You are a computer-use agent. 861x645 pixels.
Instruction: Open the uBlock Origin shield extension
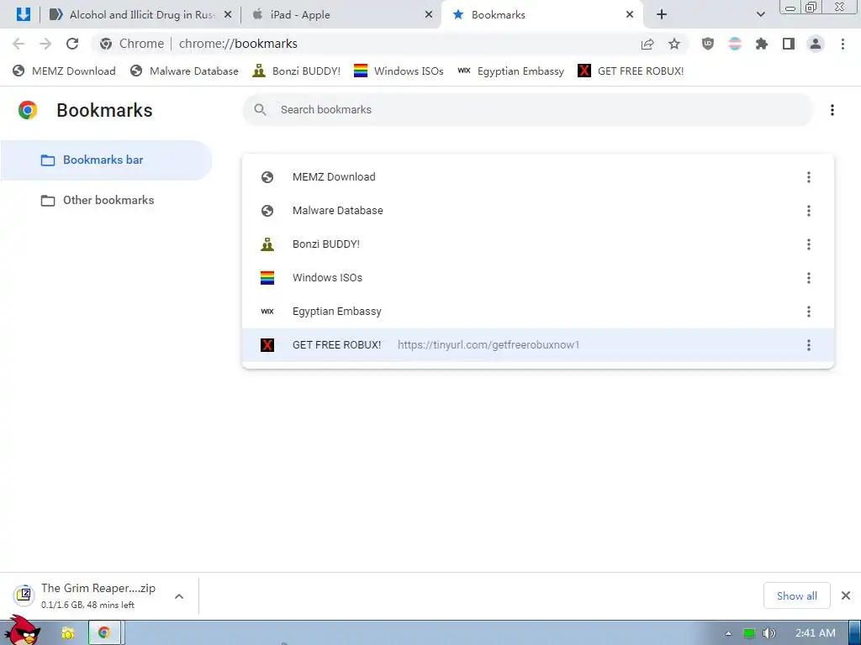coord(708,44)
